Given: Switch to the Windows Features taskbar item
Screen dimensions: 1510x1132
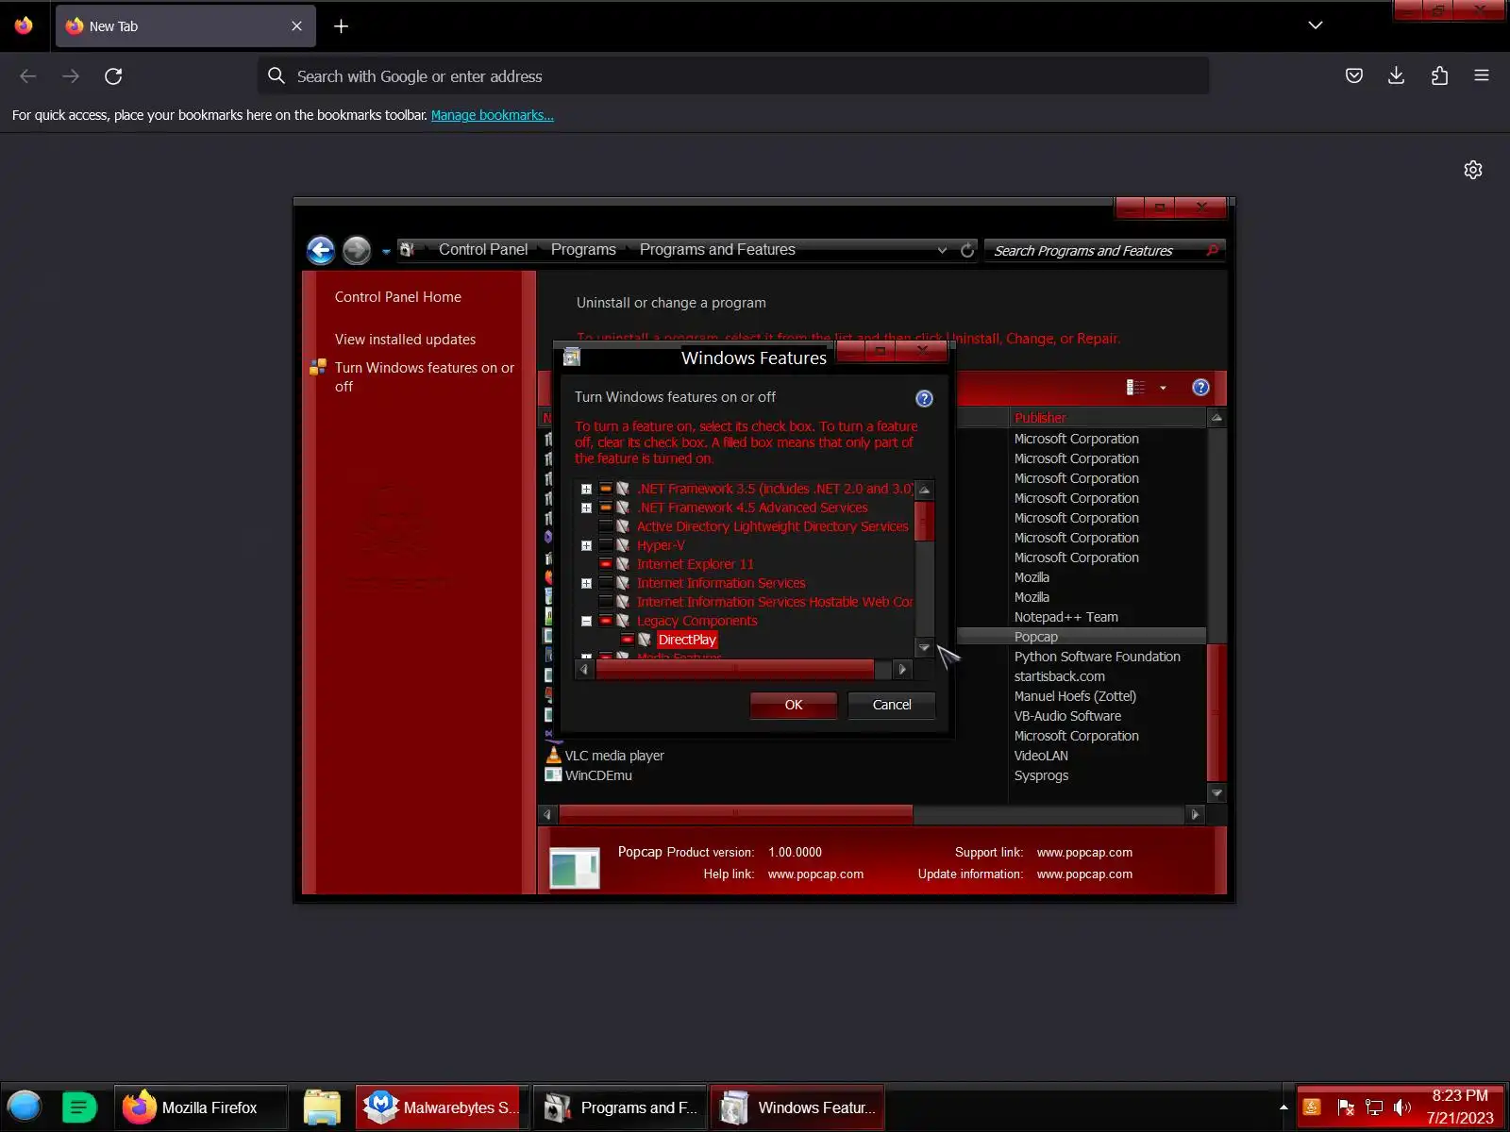Looking at the screenshot, I should click(797, 1107).
